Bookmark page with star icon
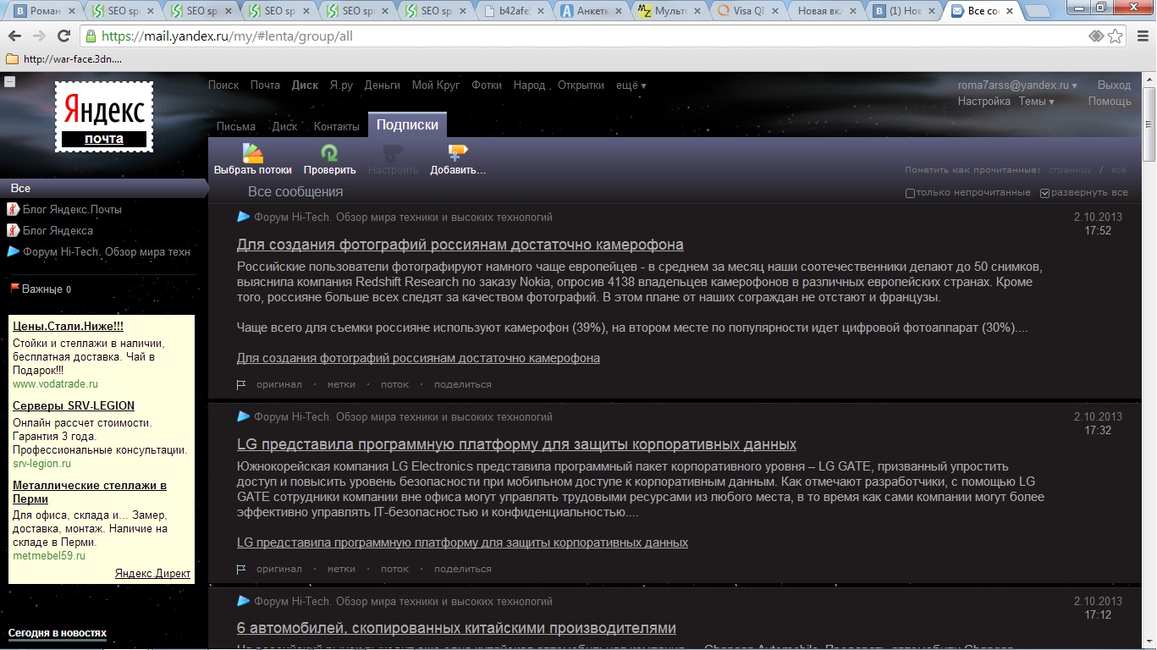 pos(1116,36)
